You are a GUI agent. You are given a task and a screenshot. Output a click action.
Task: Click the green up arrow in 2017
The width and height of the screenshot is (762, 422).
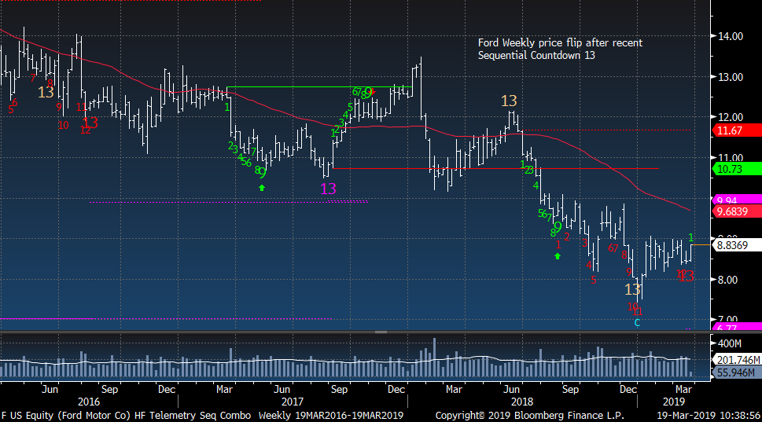pos(262,188)
